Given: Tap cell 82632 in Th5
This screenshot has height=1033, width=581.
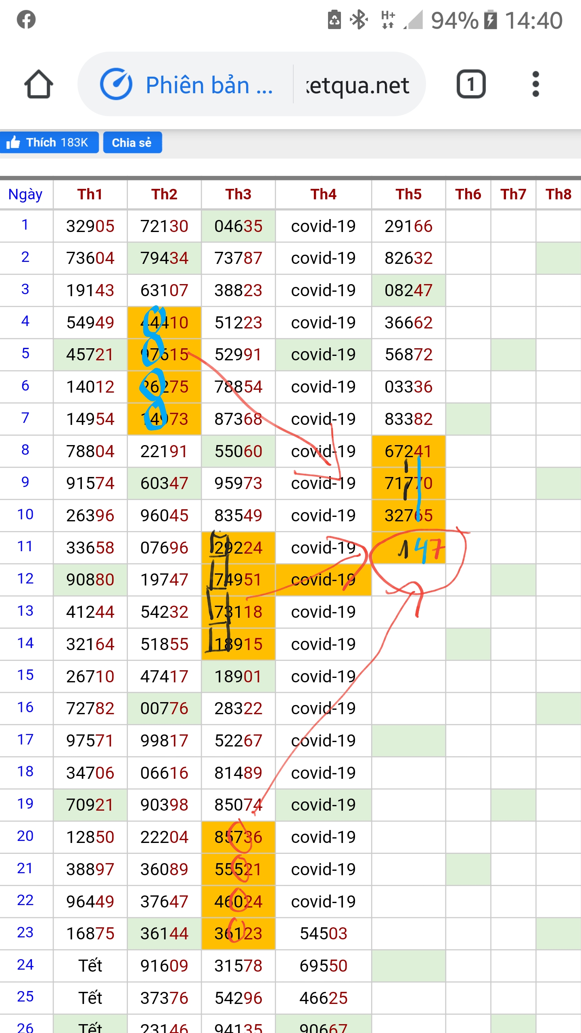Looking at the screenshot, I should pos(409,258).
